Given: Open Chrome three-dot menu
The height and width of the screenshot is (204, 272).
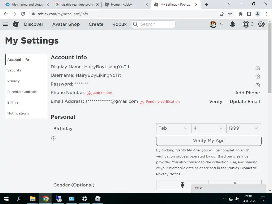Looking at the screenshot, I should (266, 14).
